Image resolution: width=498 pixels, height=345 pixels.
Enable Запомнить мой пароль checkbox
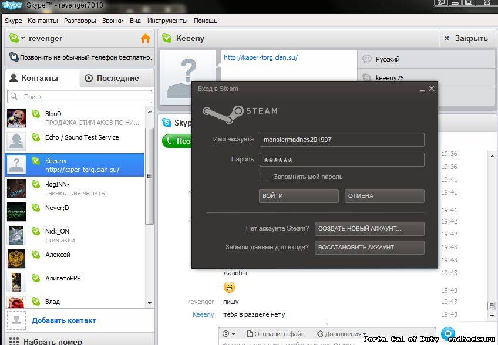coord(264,177)
